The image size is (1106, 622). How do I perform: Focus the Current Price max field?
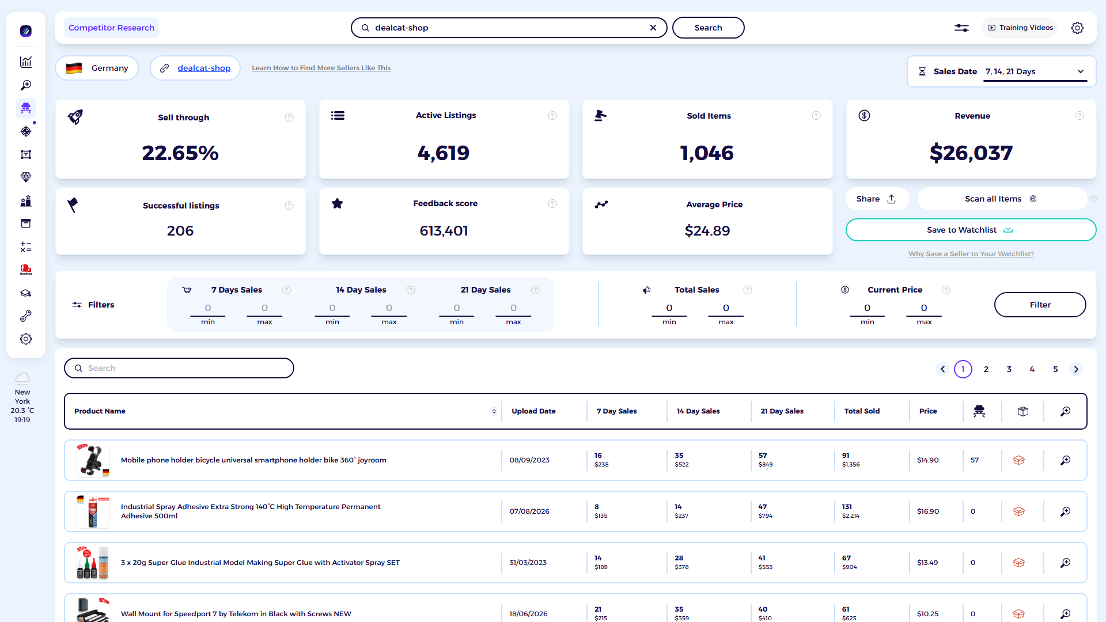coord(924,308)
